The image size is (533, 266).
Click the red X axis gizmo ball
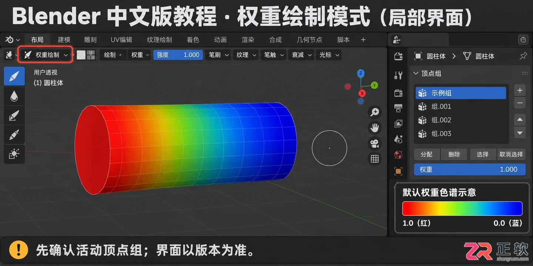coord(362,93)
